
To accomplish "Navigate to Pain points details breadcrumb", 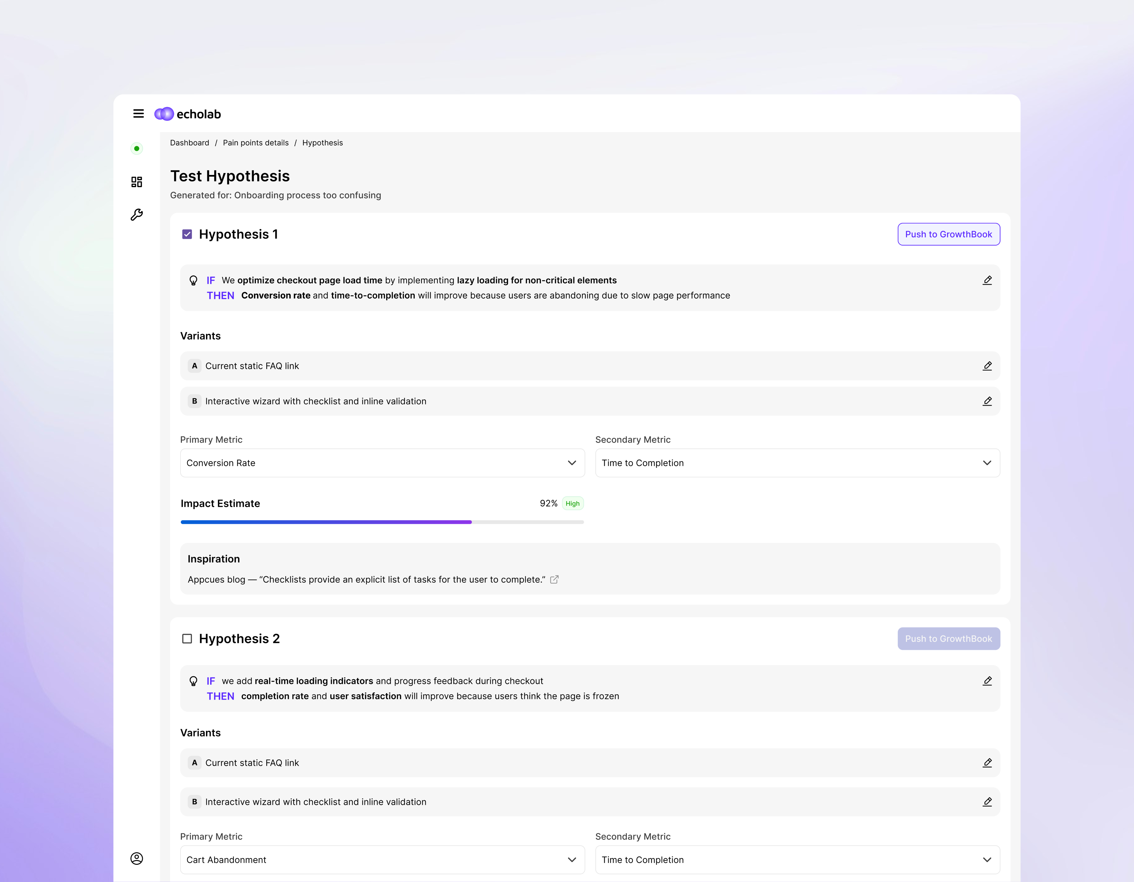I will coord(256,143).
